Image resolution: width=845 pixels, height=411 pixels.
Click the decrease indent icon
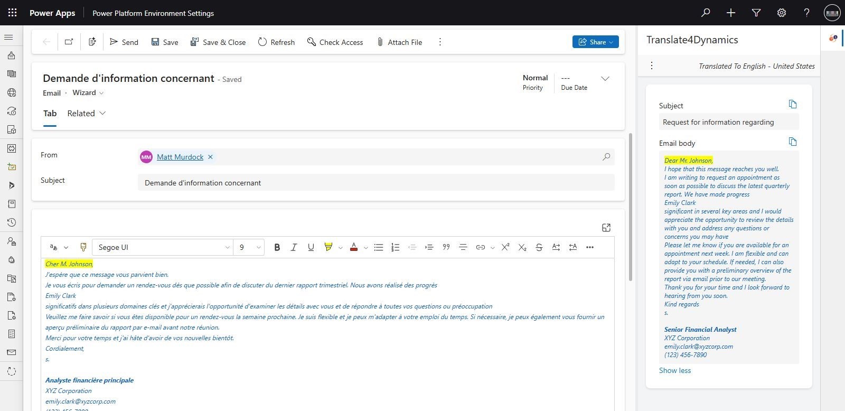pos(412,247)
